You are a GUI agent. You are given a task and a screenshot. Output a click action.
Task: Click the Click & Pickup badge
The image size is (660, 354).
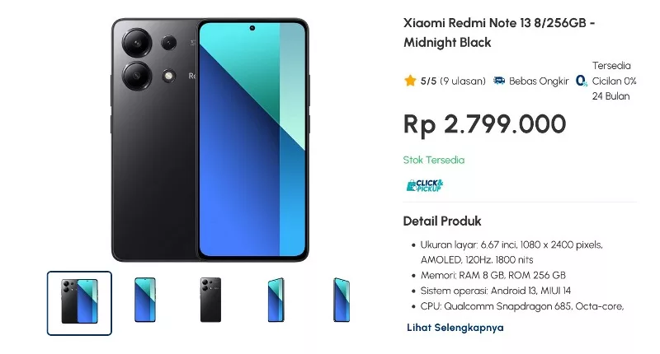click(x=425, y=185)
